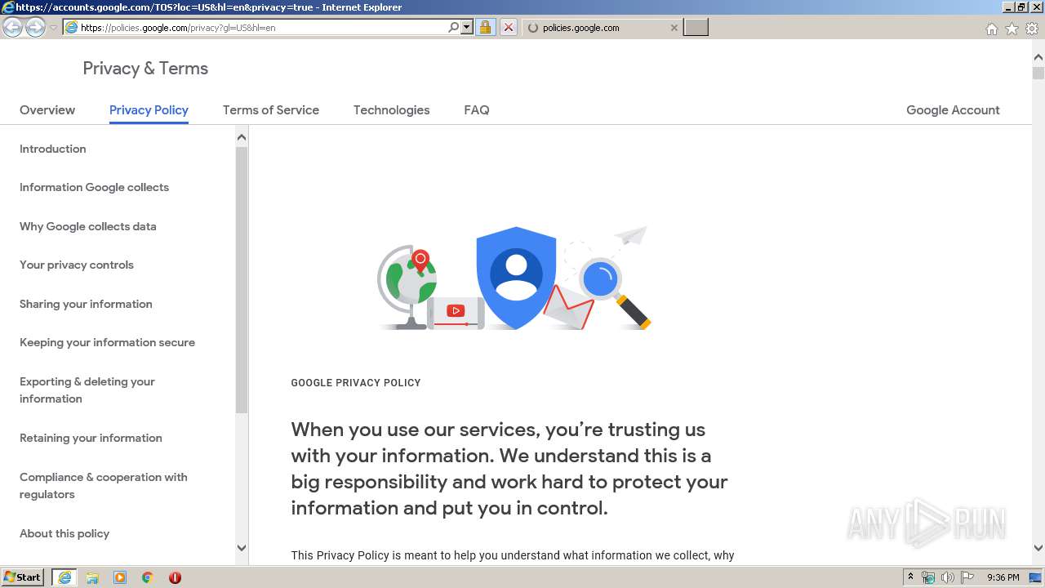Click the Action Center flag icon
The width and height of the screenshot is (1045, 588).
pyautogui.click(x=967, y=577)
